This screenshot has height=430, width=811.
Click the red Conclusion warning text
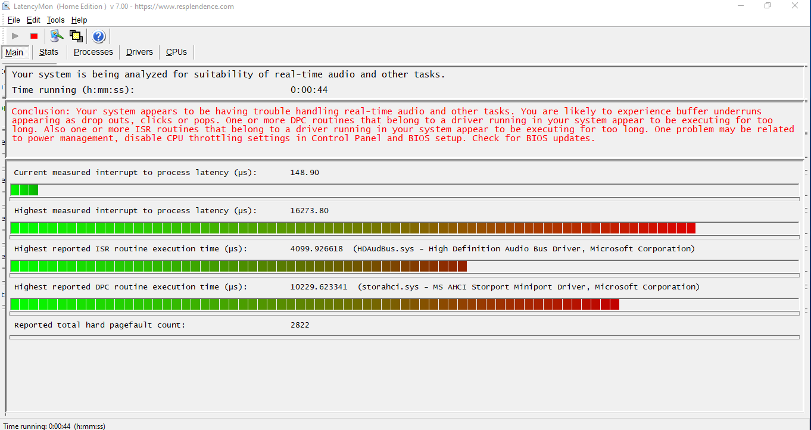[x=403, y=124]
